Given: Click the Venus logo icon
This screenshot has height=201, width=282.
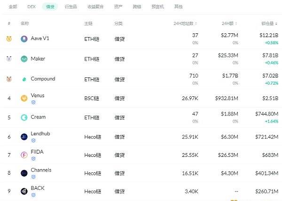Looking at the screenshot, I should point(24,98).
